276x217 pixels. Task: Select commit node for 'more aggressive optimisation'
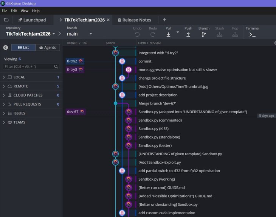tap(129, 70)
